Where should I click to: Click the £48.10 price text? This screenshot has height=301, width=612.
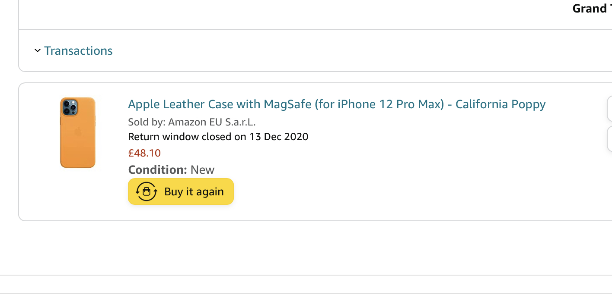pyautogui.click(x=144, y=153)
